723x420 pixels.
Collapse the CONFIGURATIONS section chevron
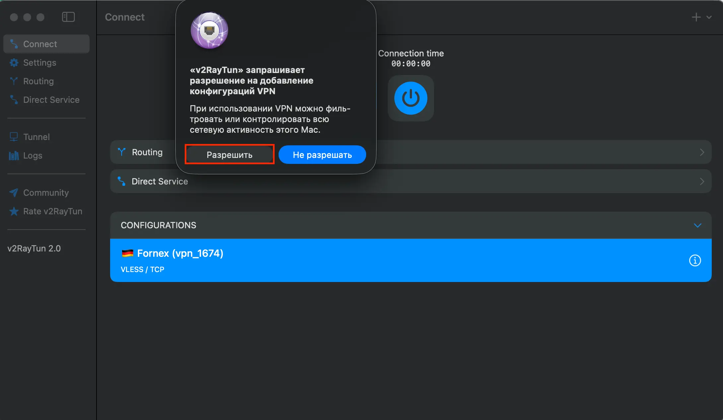(x=697, y=225)
